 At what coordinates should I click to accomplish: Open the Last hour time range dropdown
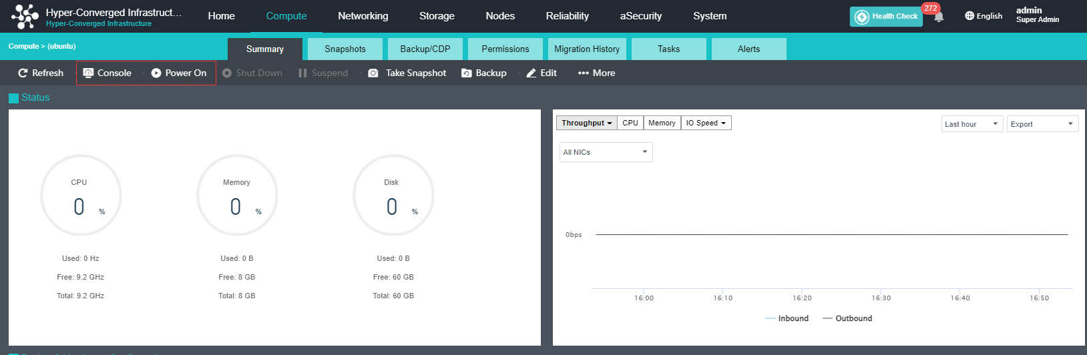[971, 124]
